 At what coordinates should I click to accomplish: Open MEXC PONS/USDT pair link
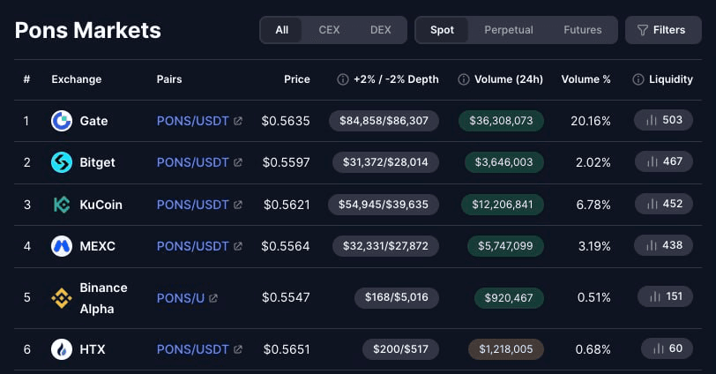pyautogui.click(x=193, y=246)
